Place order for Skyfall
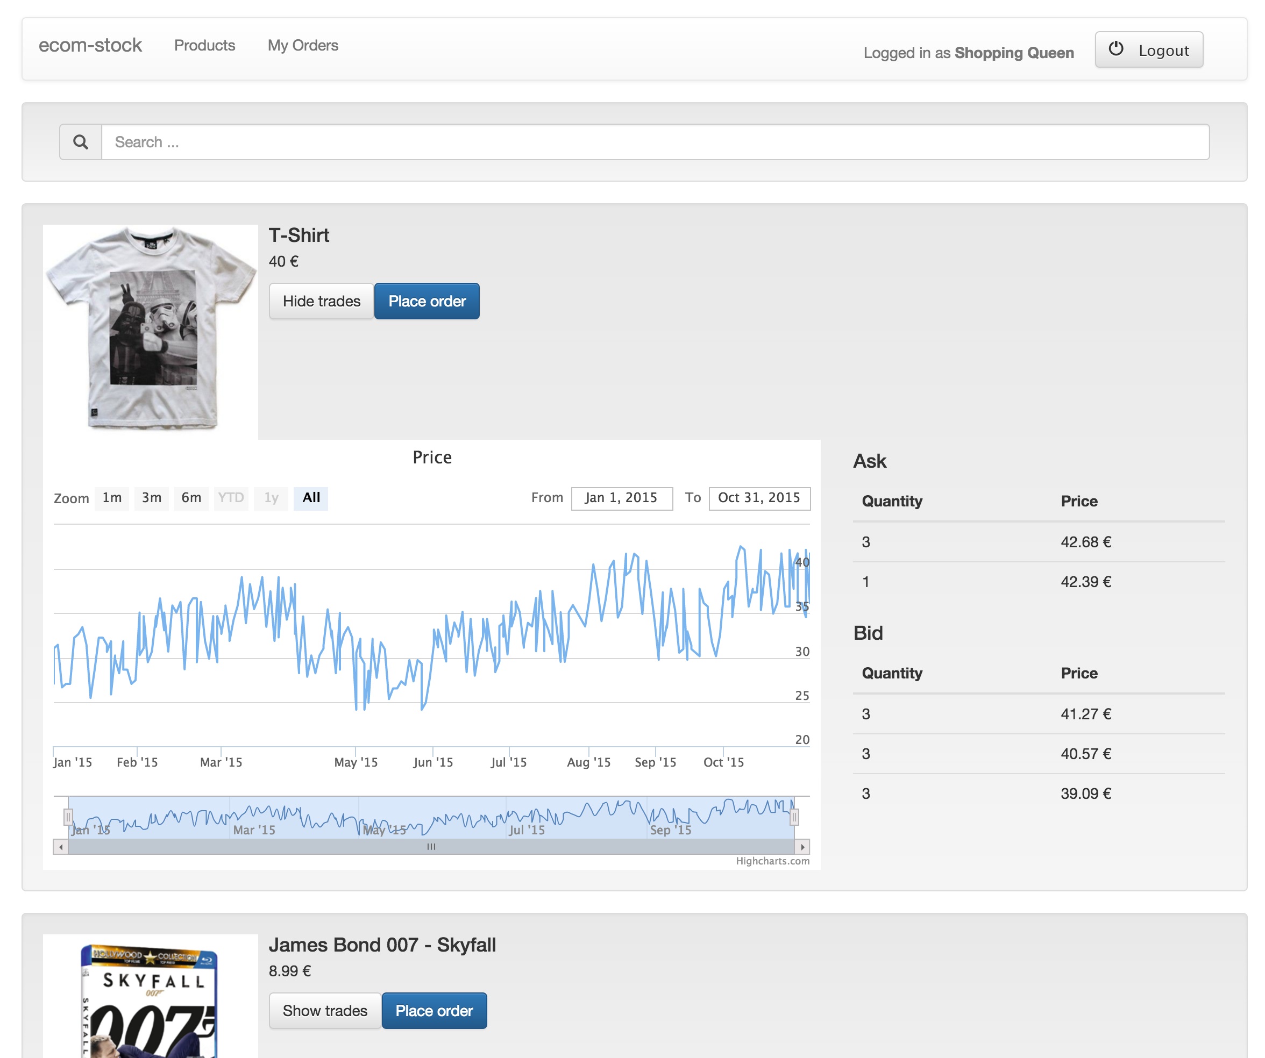This screenshot has height=1058, width=1265. (x=435, y=1011)
